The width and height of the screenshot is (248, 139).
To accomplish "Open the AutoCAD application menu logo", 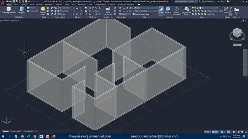I will click(3, 3).
